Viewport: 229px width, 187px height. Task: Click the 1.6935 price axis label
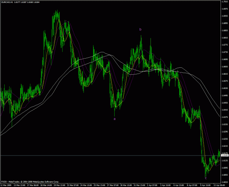click(225, 16)
